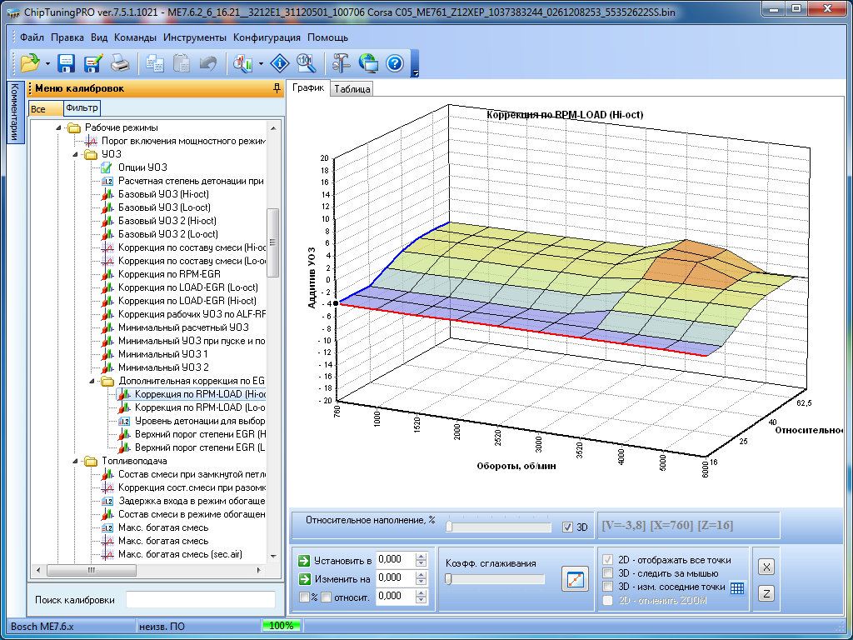853x640 pixels.
Task: Click the printer icon in toolbar
Action: [120, 62]
